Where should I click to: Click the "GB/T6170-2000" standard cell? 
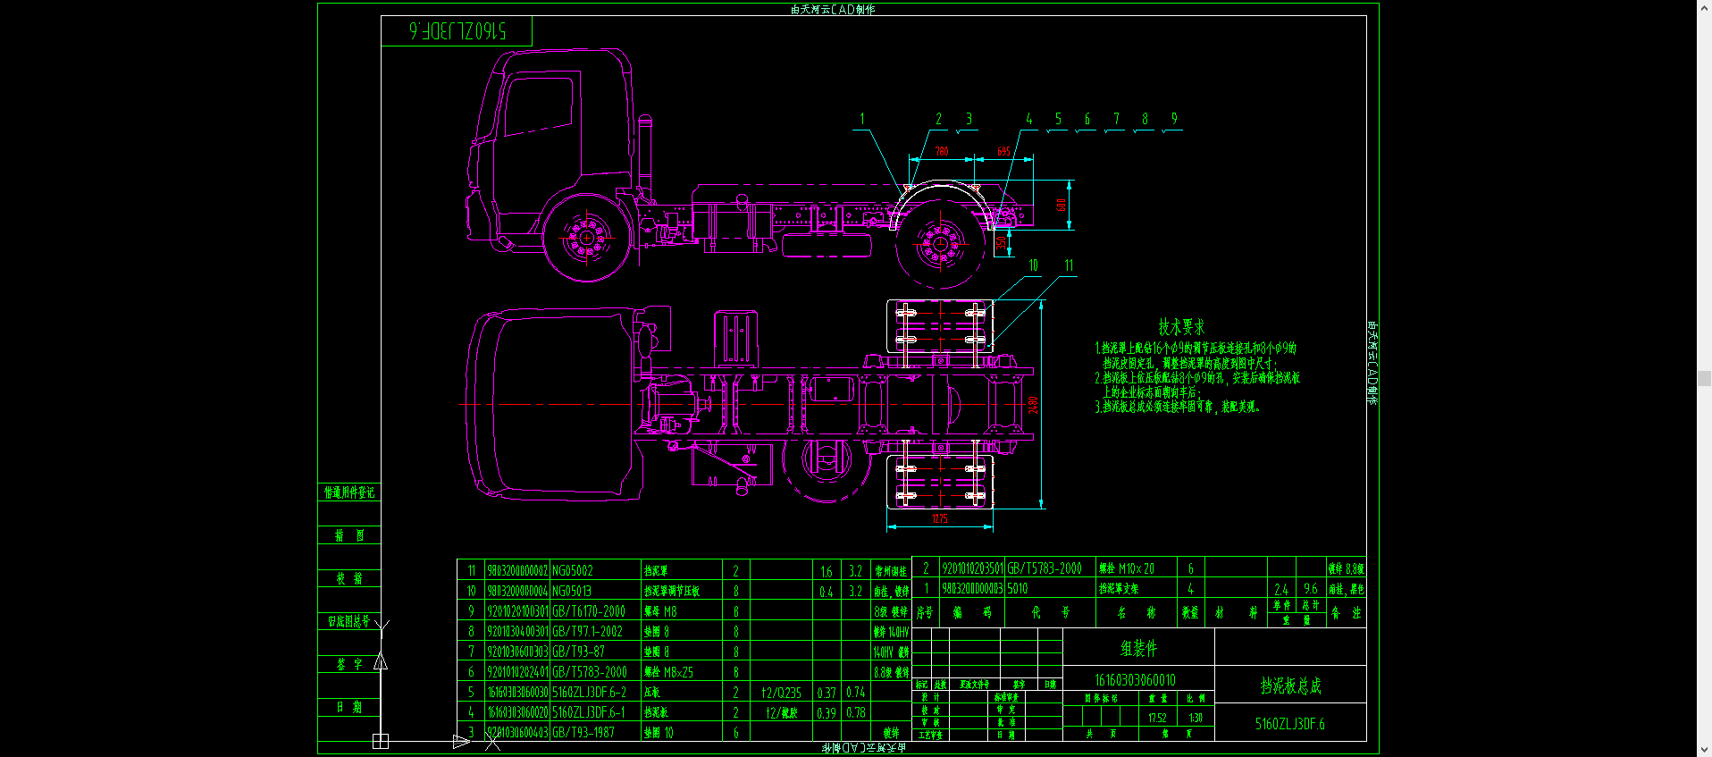(589, 612)
